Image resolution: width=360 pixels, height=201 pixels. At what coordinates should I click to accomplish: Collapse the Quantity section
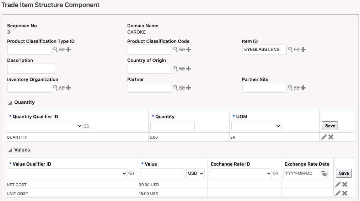pos(10,103)
